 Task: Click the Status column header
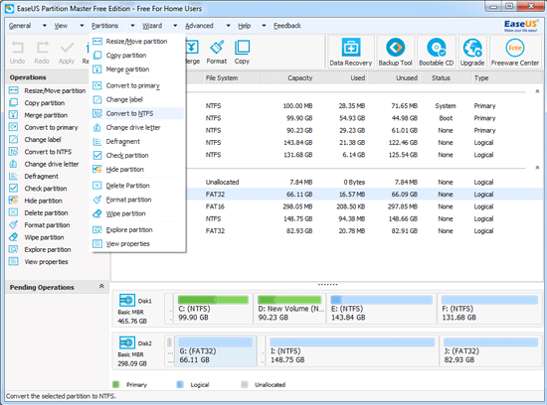(x=441, y=78)
